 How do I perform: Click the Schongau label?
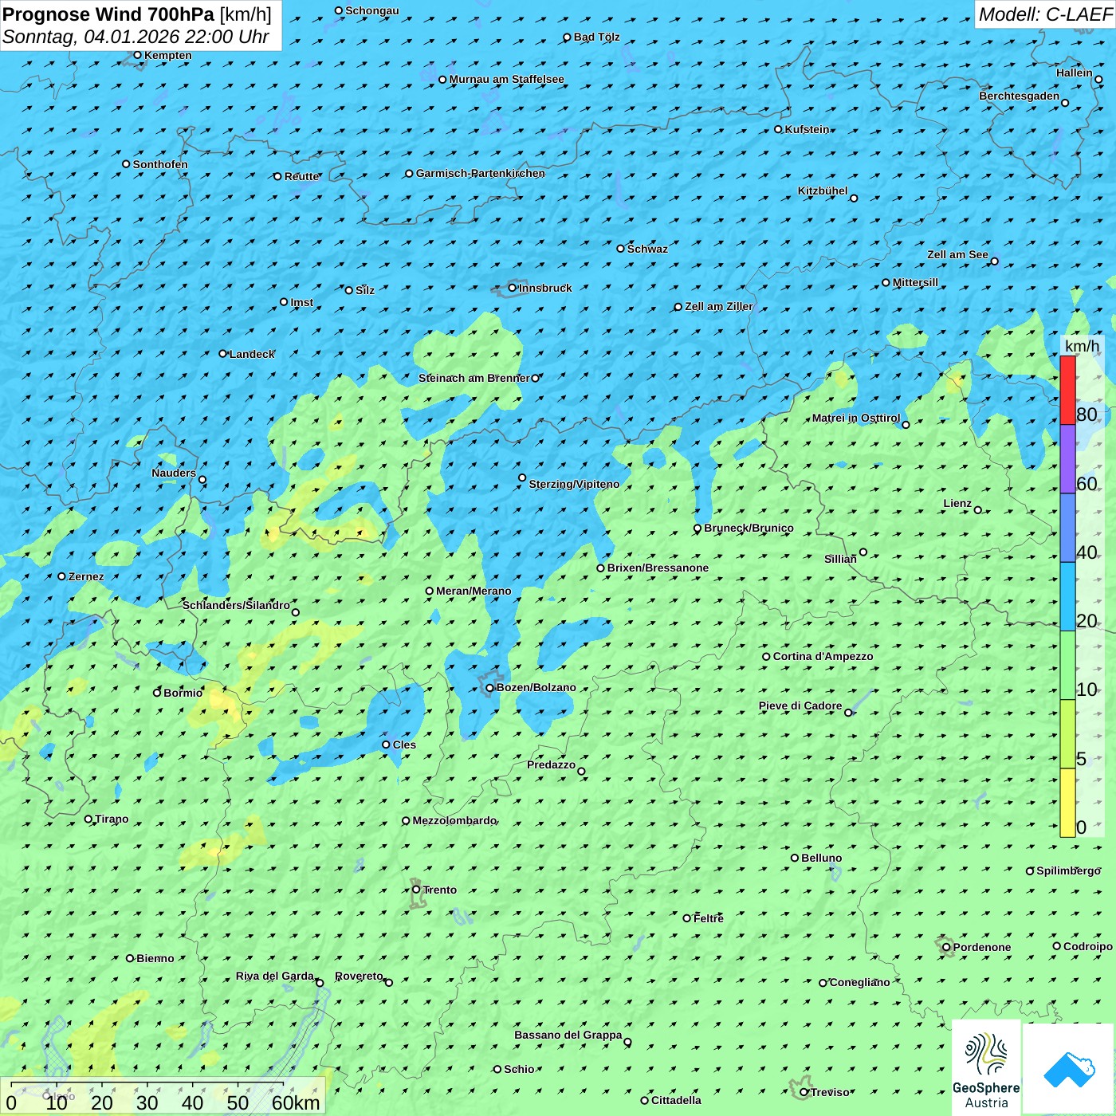(372, 10)
